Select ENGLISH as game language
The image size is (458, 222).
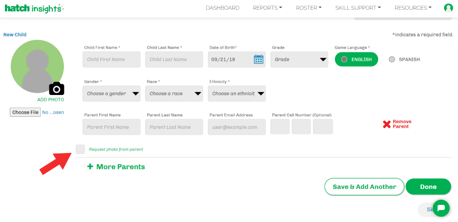coord(356,59)
